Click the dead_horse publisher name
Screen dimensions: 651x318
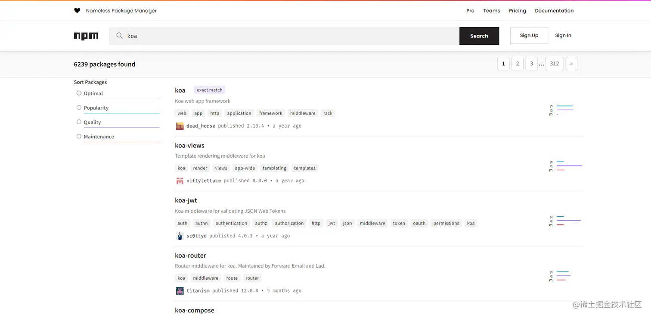[201, 126]
